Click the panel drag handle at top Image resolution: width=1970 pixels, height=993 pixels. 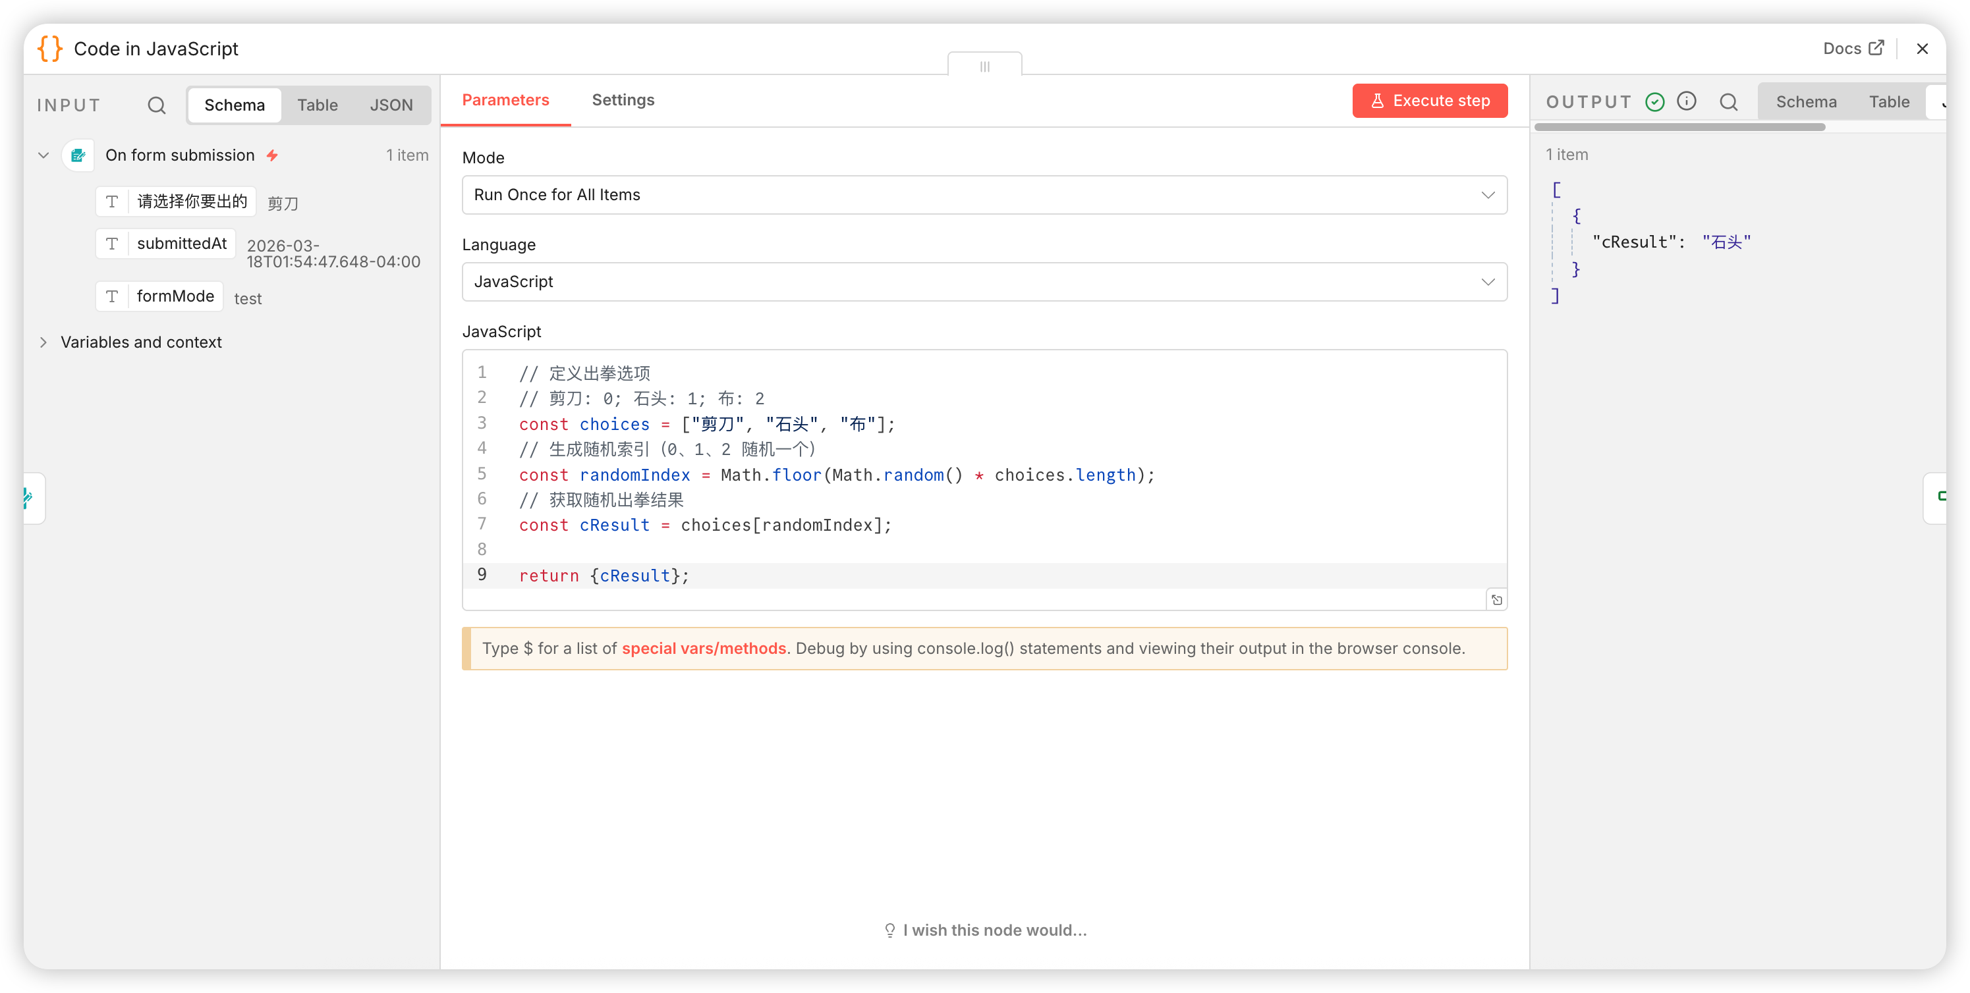984,67
